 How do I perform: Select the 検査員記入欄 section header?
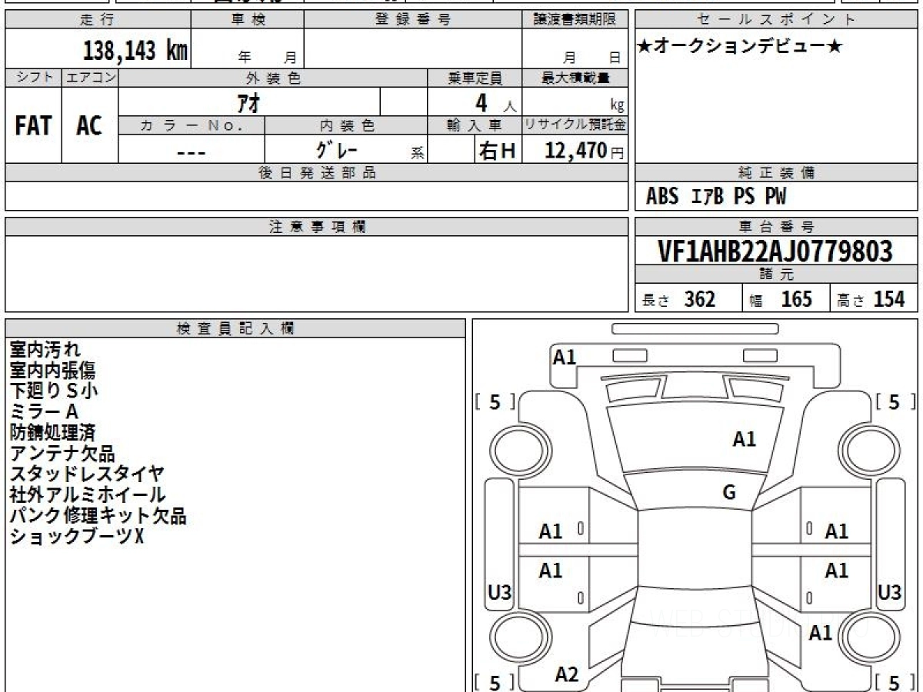pos(235,328)
